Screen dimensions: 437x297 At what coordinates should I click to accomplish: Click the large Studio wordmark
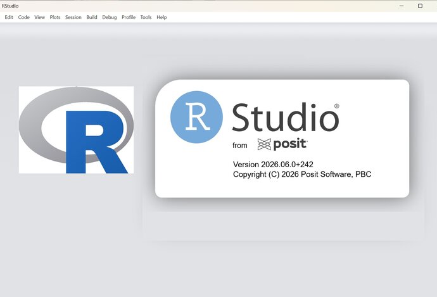click(285, 117)
